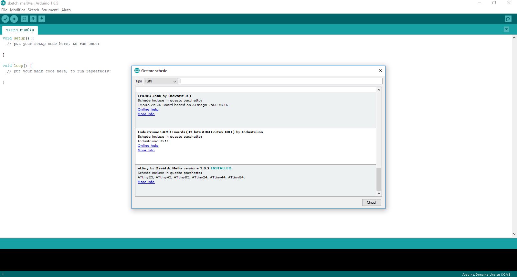Save the sketch with the Save icon
Viewport: 517px width, 277px height.
coord(42,19)
